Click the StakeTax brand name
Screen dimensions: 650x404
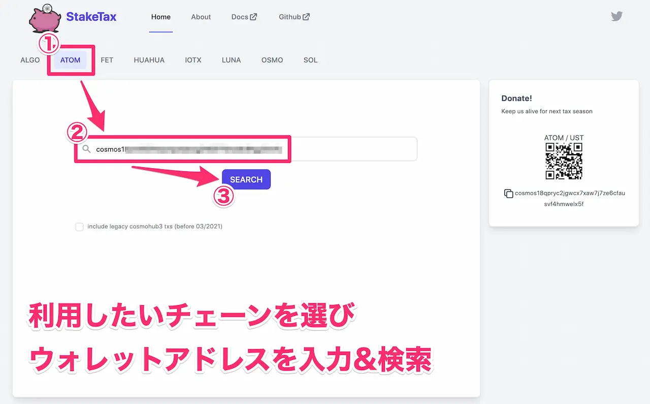(x=91, y=17)
